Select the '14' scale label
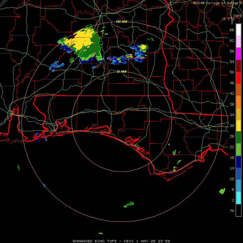 232,168
